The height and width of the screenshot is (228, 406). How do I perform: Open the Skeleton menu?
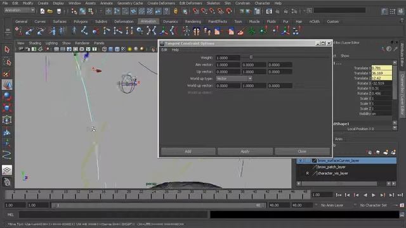pyautogui.click(x=213, y=3)
